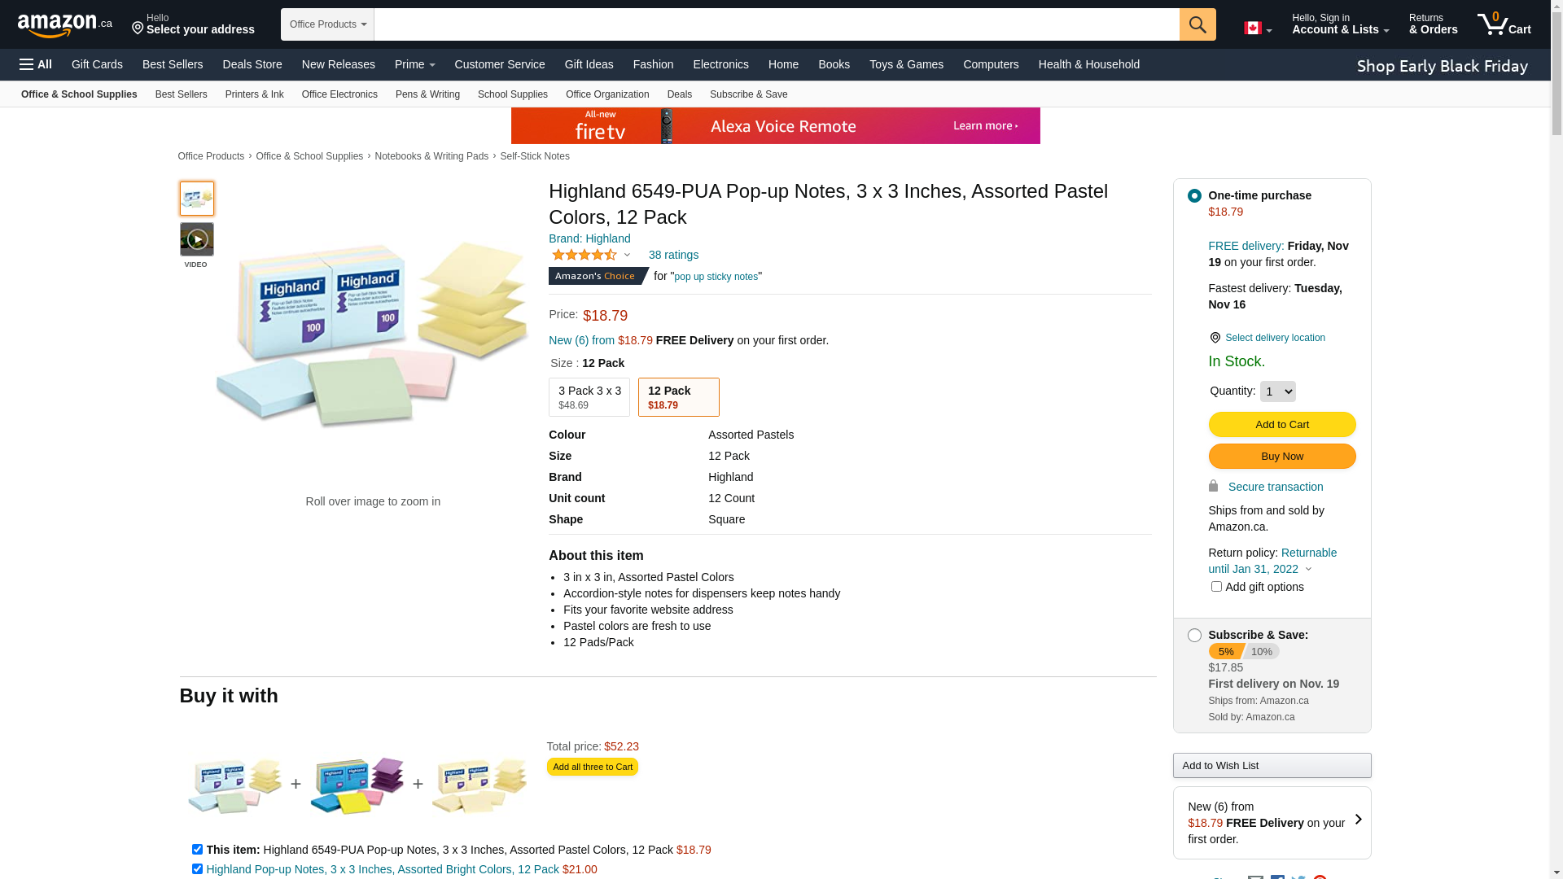Open the Office Products search category dropdown
The width and height of the screenshot is (1563, 879).
pyautogui.click(x=327, y=24)
